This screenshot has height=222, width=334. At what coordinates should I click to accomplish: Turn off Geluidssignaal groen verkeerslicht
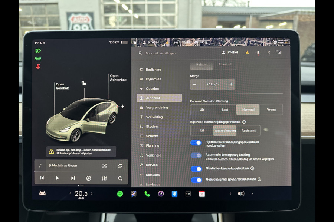(196, 181)
